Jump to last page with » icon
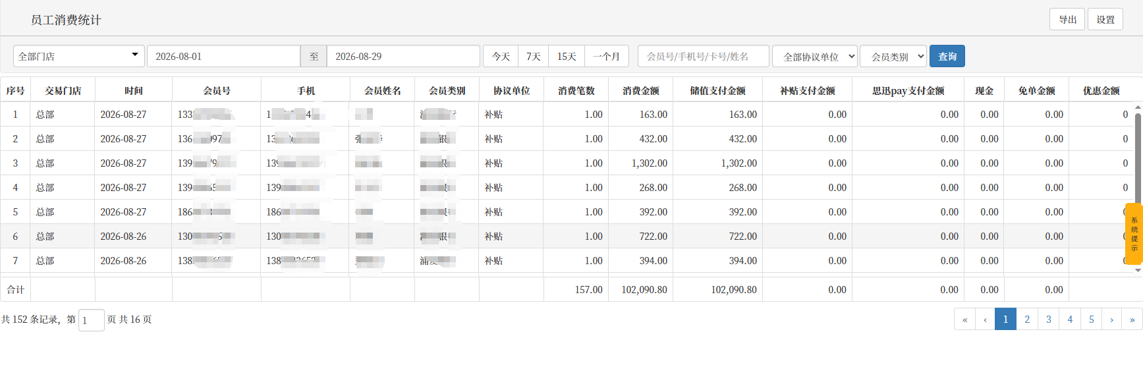 pyautogui.click(x=1132, y=320)
